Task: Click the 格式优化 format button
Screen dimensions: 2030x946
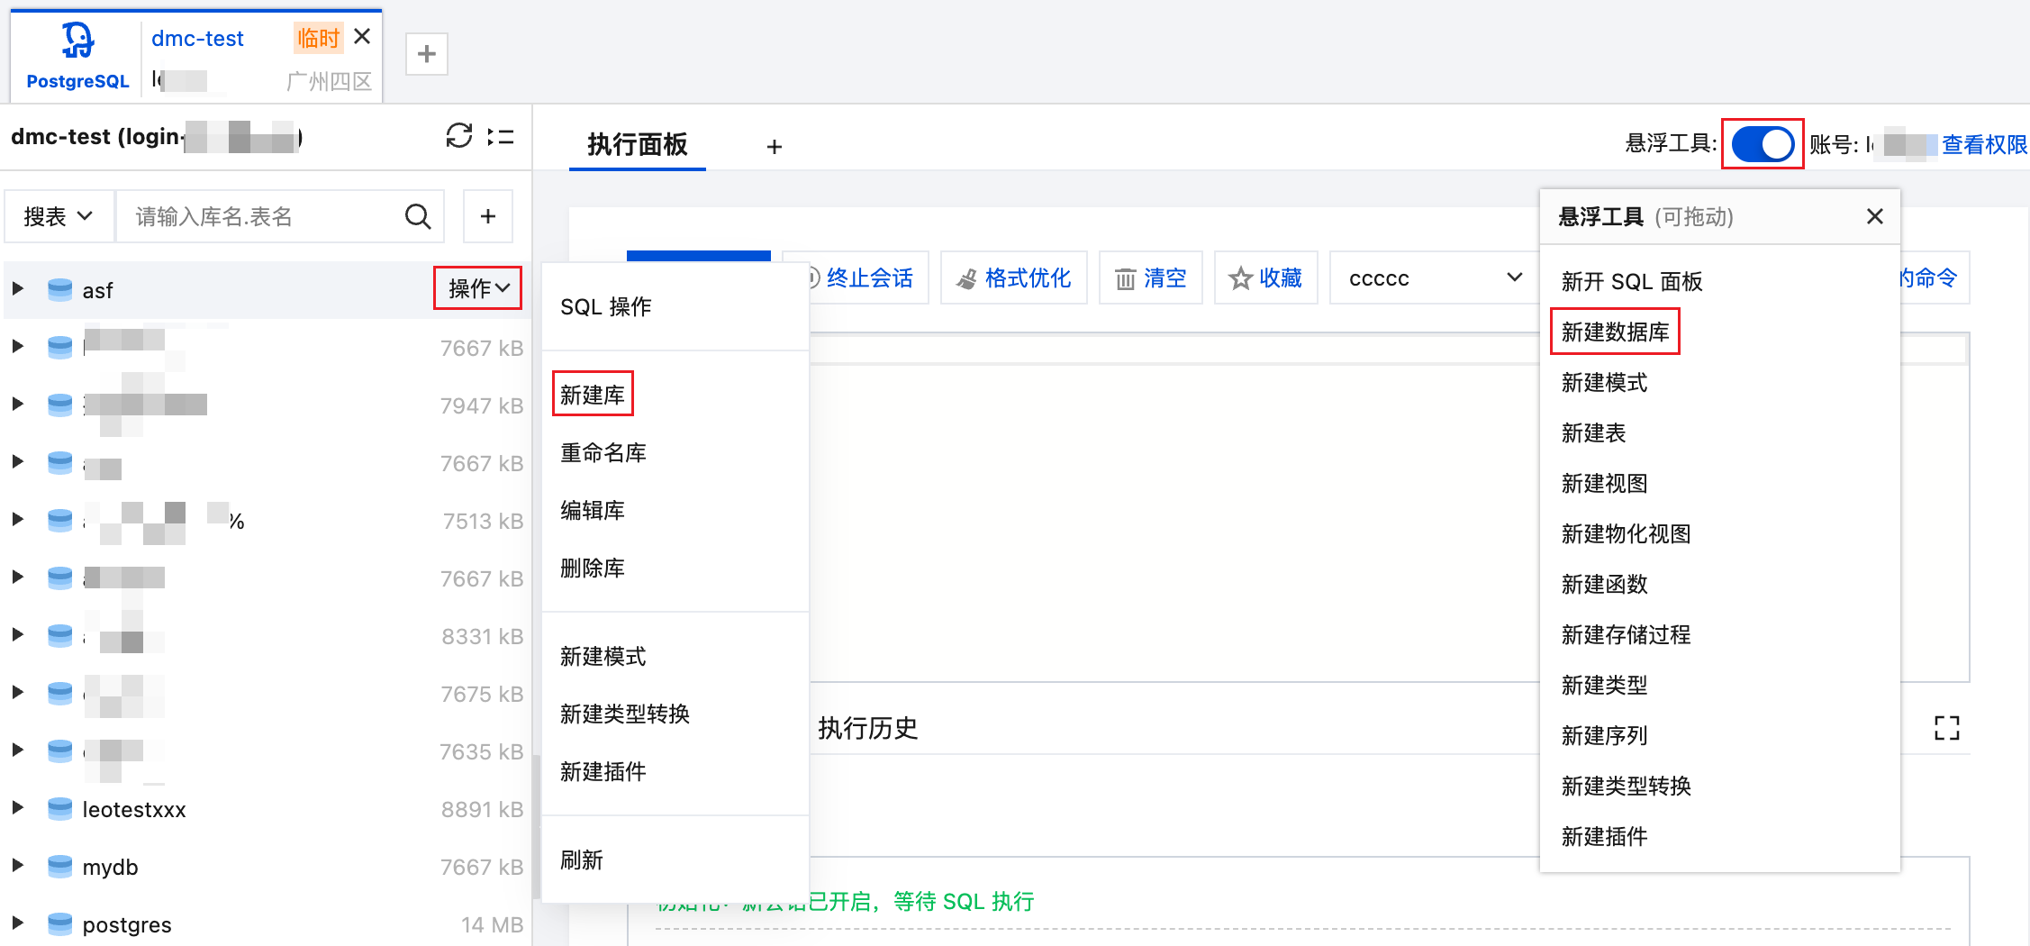Action: coord(1014,278)
